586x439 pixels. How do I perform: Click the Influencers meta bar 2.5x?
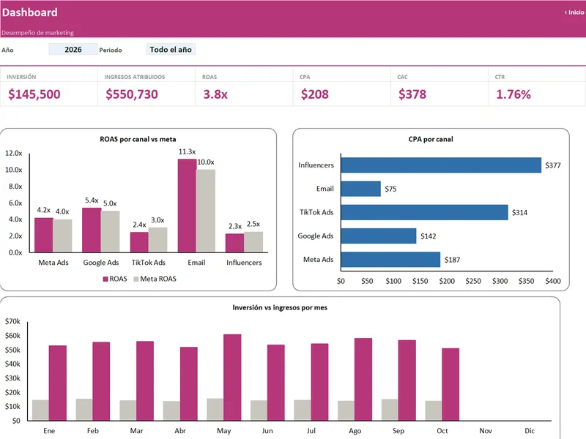pyautogui.click(x=253, y=242)
